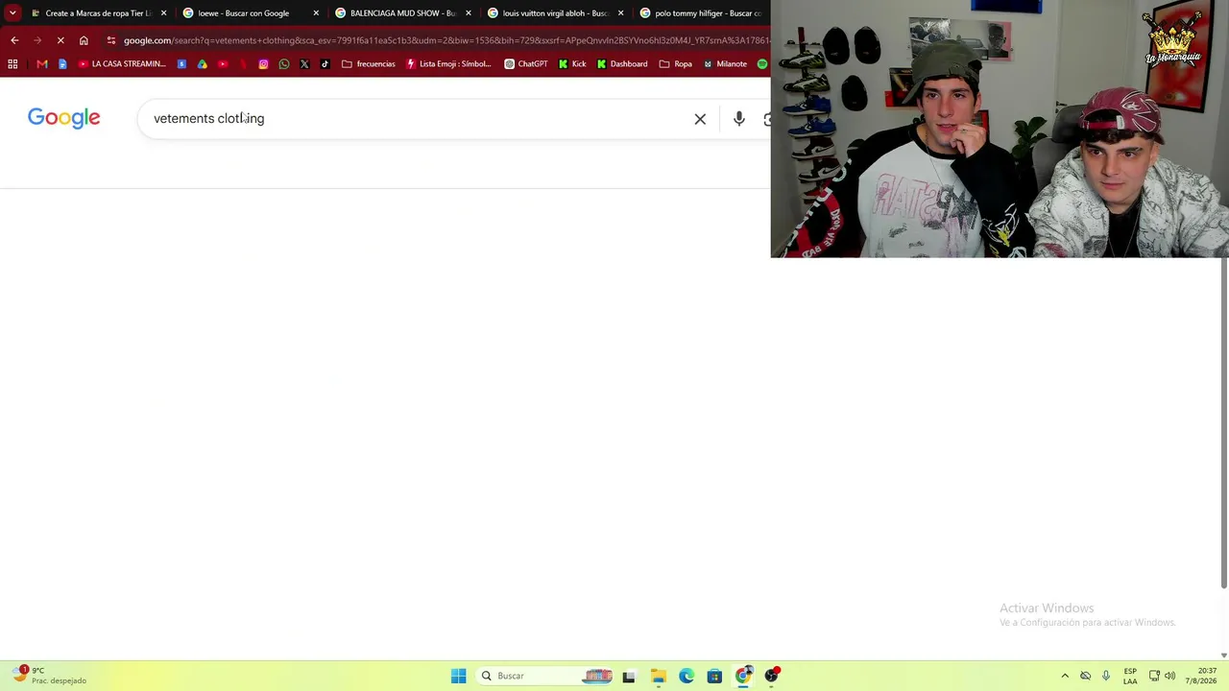Click the 'vetements clothing' search field
The height and width of the screenshot is (691, 1229).
pos(418,118)
